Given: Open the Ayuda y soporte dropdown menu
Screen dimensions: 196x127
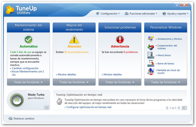Looking at the screenshot, I should click(x=175, y=13).
